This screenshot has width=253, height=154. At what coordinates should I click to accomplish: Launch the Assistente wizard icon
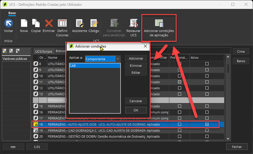pyautogui.click(x=79, y=23)
